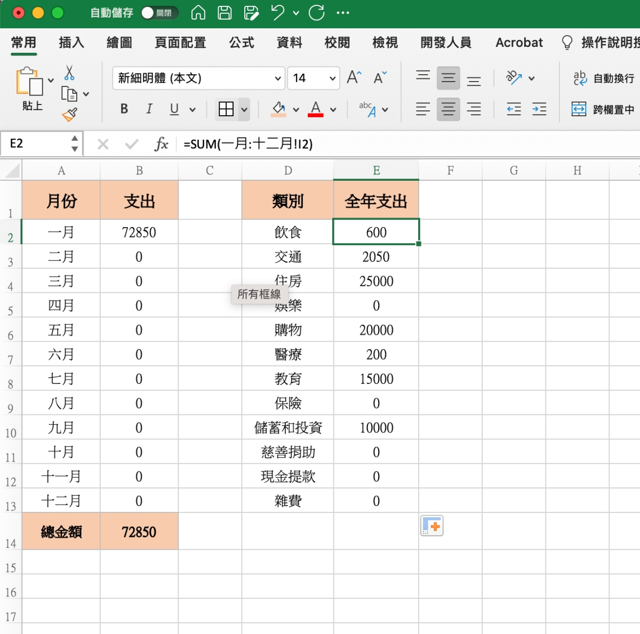The image size is (640, 634).
Task: Open the font size dropdown
Action: [x=332, y=78]
